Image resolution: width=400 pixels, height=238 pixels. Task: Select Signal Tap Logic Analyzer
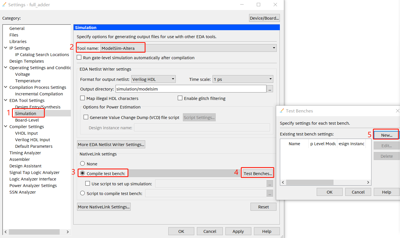click(34, 173)
